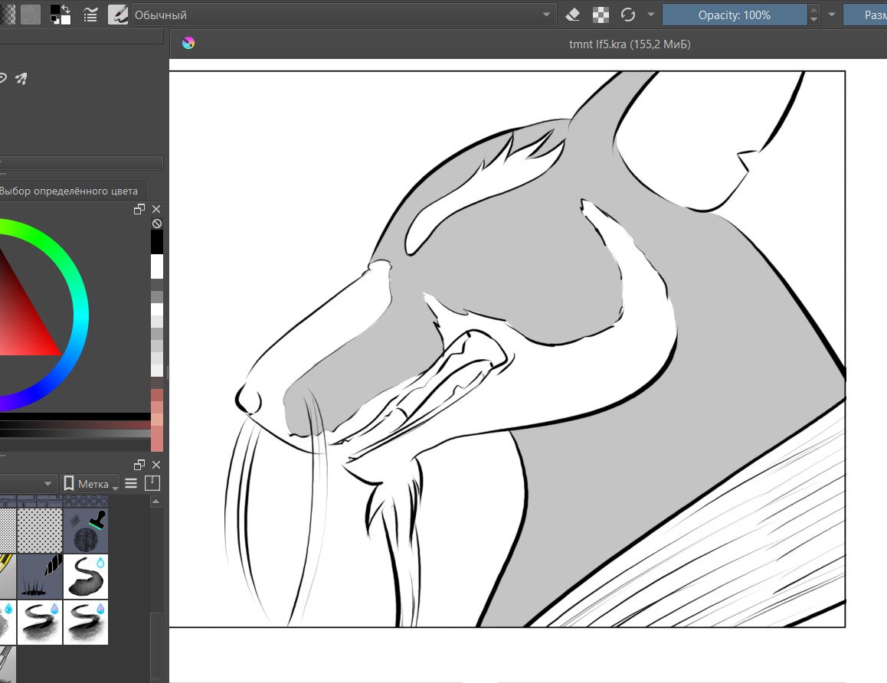Screen dimensions: 887x683
Task: Pick the salmon pink color at the strip bottom
Action: (157, 439)
